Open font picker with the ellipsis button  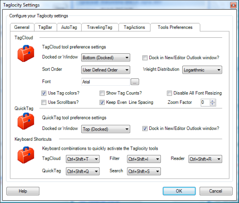click(x=135, y=82)
